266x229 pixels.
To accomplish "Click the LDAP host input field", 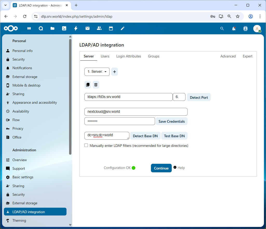I will tap(128, 97).
